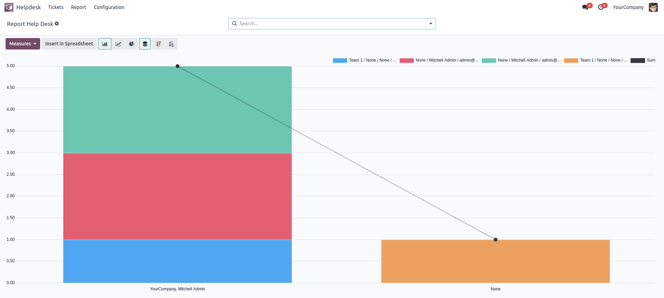The width and height of the screenshot is (664, 298).
Task: Open the conversations messages icon
Action: [585, 7]
